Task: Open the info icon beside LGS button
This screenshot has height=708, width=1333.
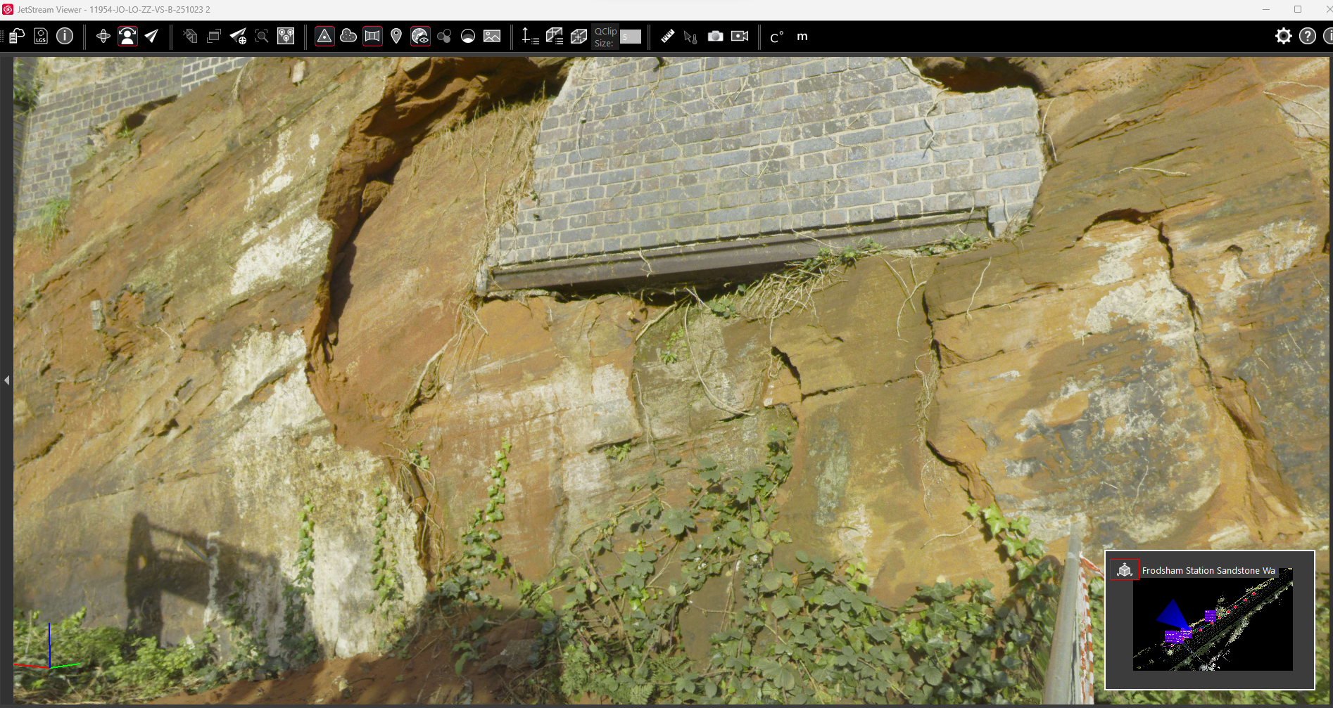Action: tap(65, 36)
